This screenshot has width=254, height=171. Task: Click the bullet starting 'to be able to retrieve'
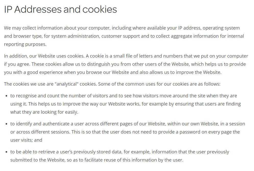pos(120,156)
